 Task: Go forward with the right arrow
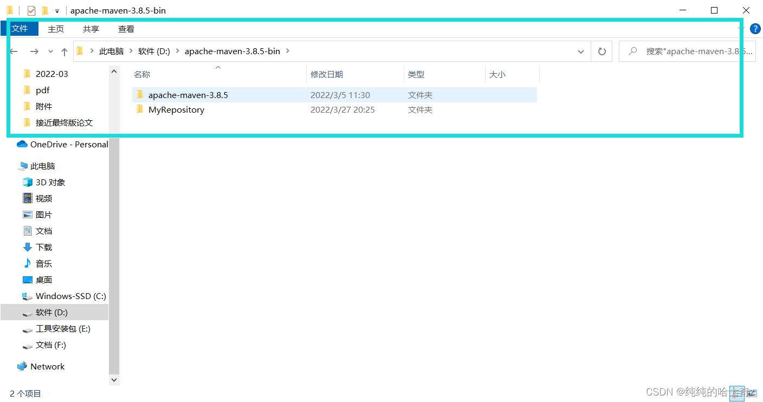[x=34, y=51]
